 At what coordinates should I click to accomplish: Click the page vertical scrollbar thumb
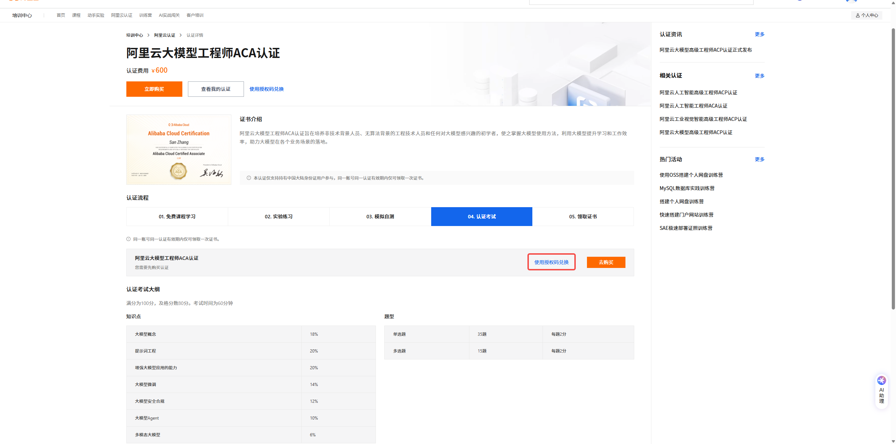pyautogui.click(x=893, y=168)
